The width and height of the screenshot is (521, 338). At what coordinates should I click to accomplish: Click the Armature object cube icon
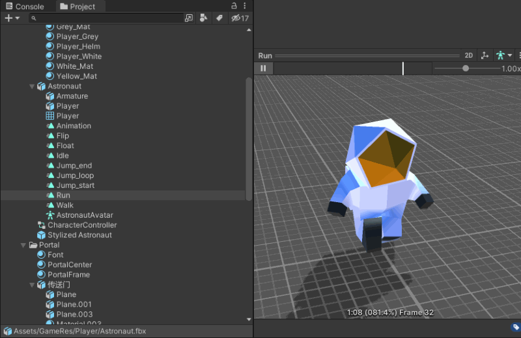point(50,96)
